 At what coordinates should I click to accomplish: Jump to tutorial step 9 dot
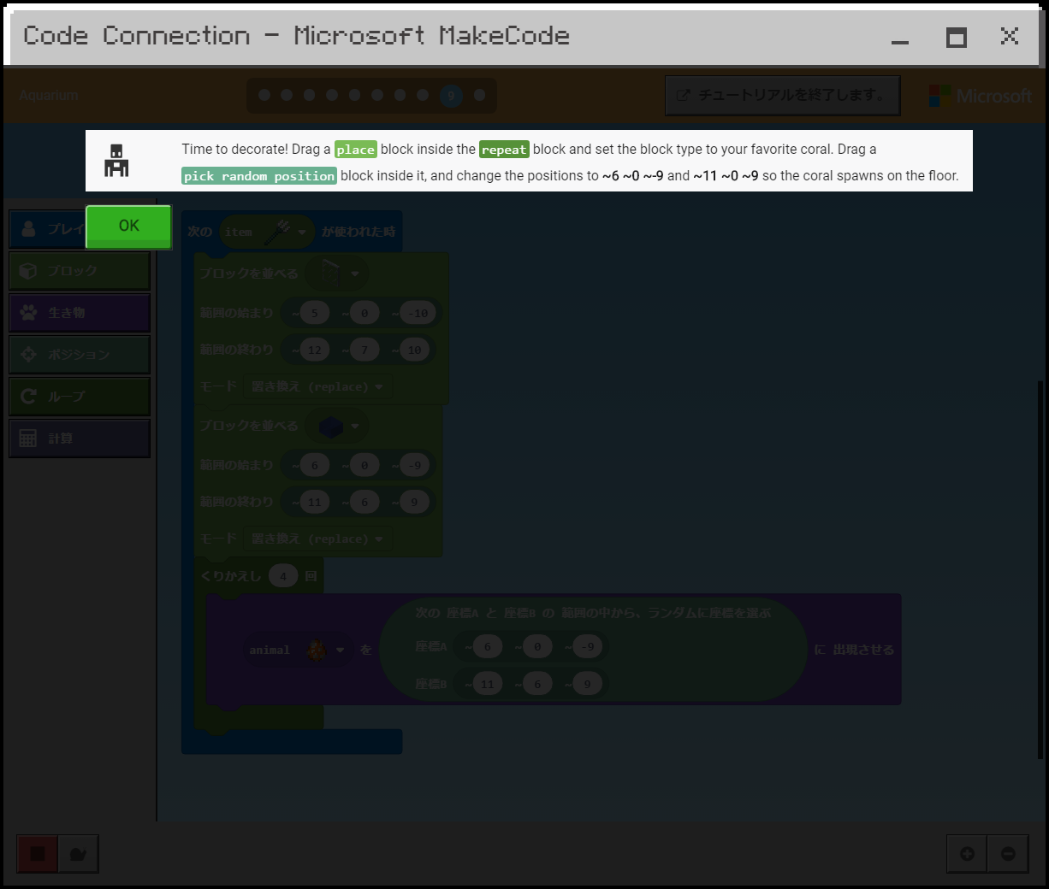click(x=451, y=96)
